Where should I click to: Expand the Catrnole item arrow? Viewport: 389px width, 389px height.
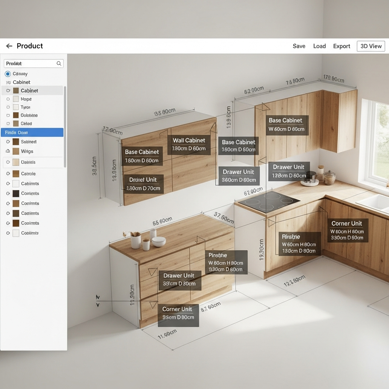(x=8, y=174)
